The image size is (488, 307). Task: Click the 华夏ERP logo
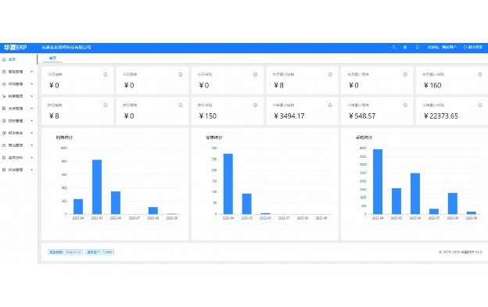tap(16, 48)
